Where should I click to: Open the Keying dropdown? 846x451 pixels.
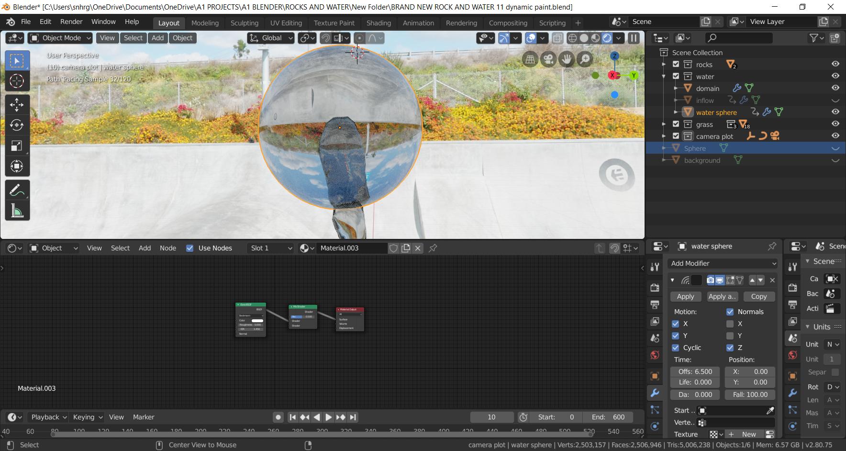(x=87, y=417)
